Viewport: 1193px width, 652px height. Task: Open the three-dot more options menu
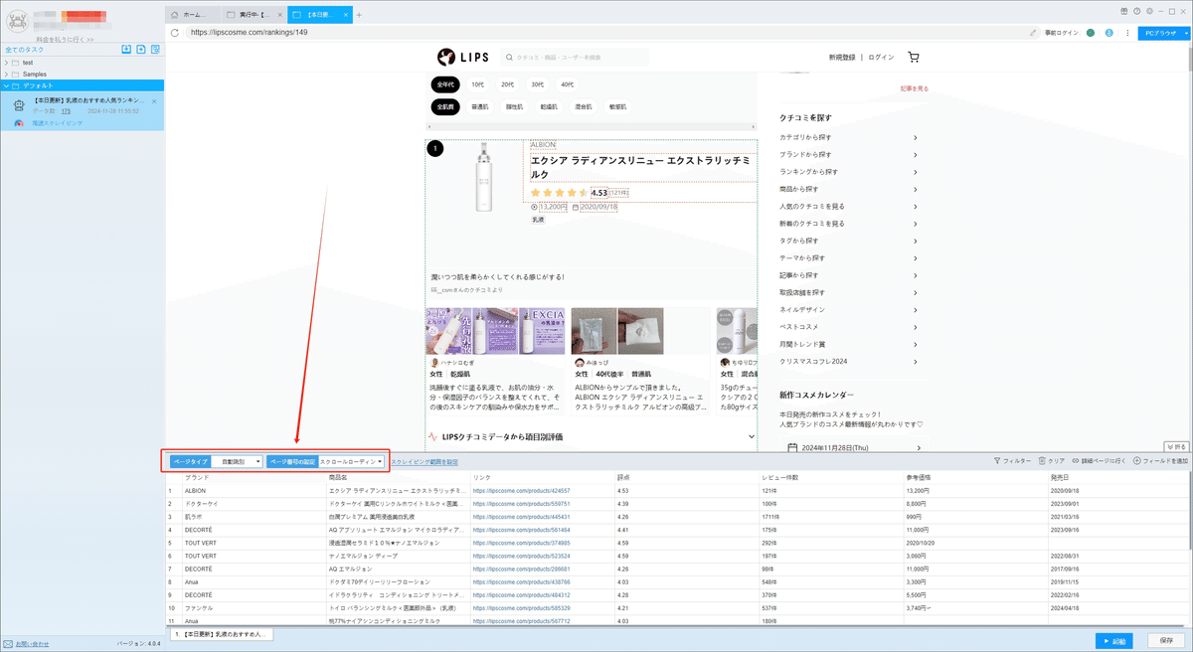pos(1126,33)
